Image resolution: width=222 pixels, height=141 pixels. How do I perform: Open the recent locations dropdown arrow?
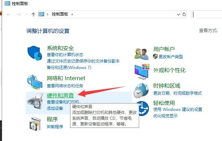pyautogui.click(x=26, y=14)
